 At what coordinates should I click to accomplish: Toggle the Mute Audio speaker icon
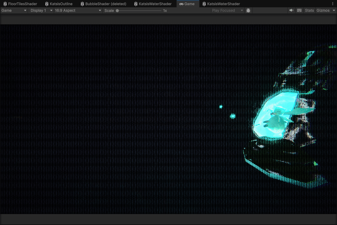click(x=291, y=10)
